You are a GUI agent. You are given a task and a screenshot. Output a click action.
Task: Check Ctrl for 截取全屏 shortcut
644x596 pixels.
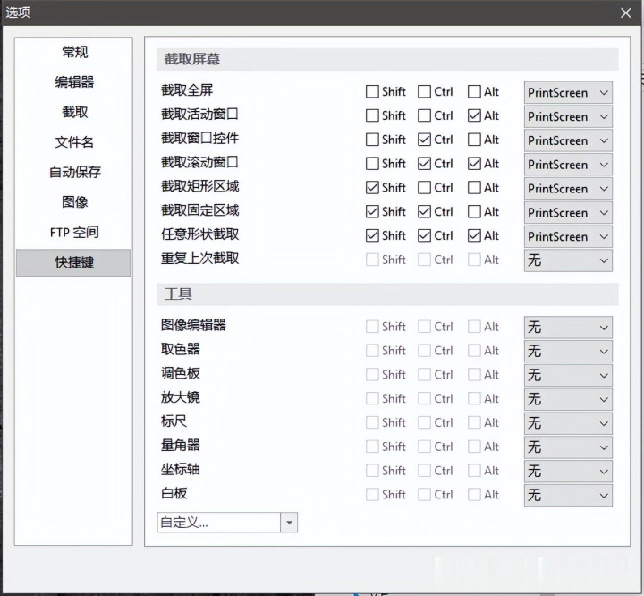pyautogui.click(x=424, y=91)
